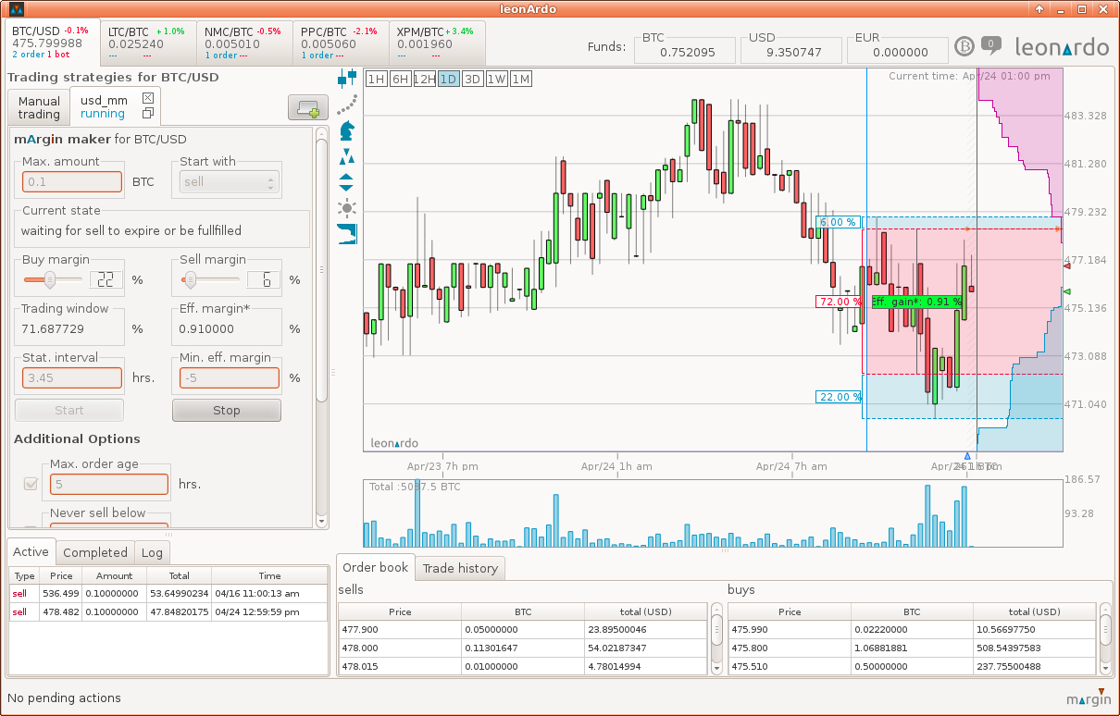Click the app icon in the title bar
The width and height of the screenshot is (1120, 716).
[16, 9]
